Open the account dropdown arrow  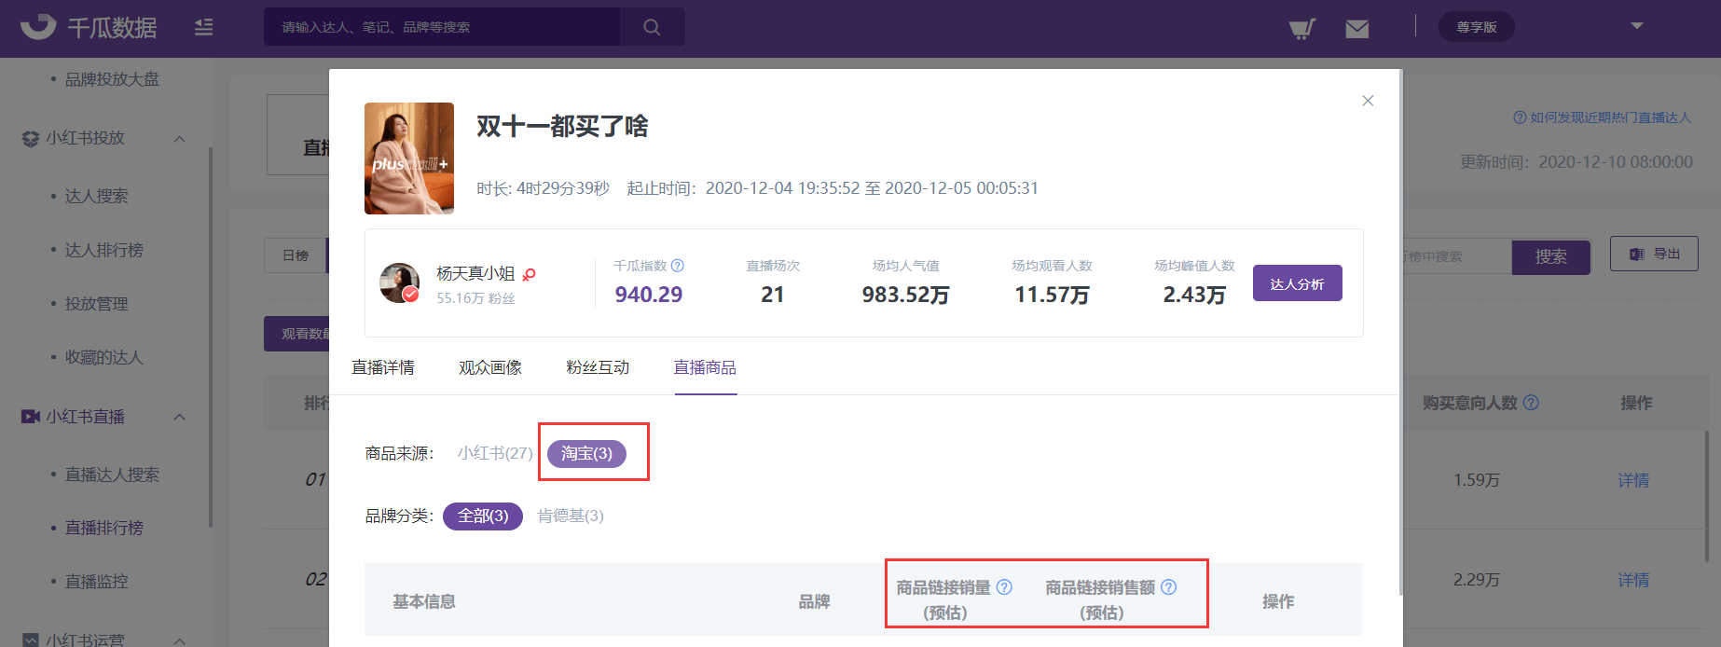pyautogui.click(x=1637, y=26)
